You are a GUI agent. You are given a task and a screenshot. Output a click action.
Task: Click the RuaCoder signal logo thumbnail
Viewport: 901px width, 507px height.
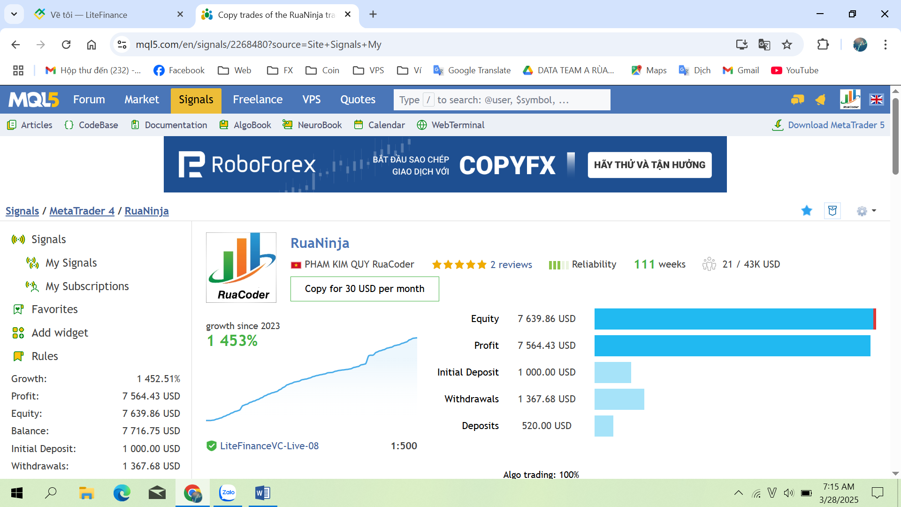(241, 268)
